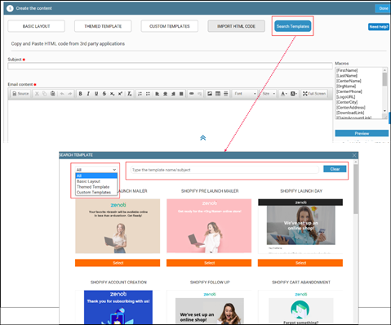391x325 pixels.
Task: Insert a numbered list
Action: pyautogui.click(x=140, y=94)
